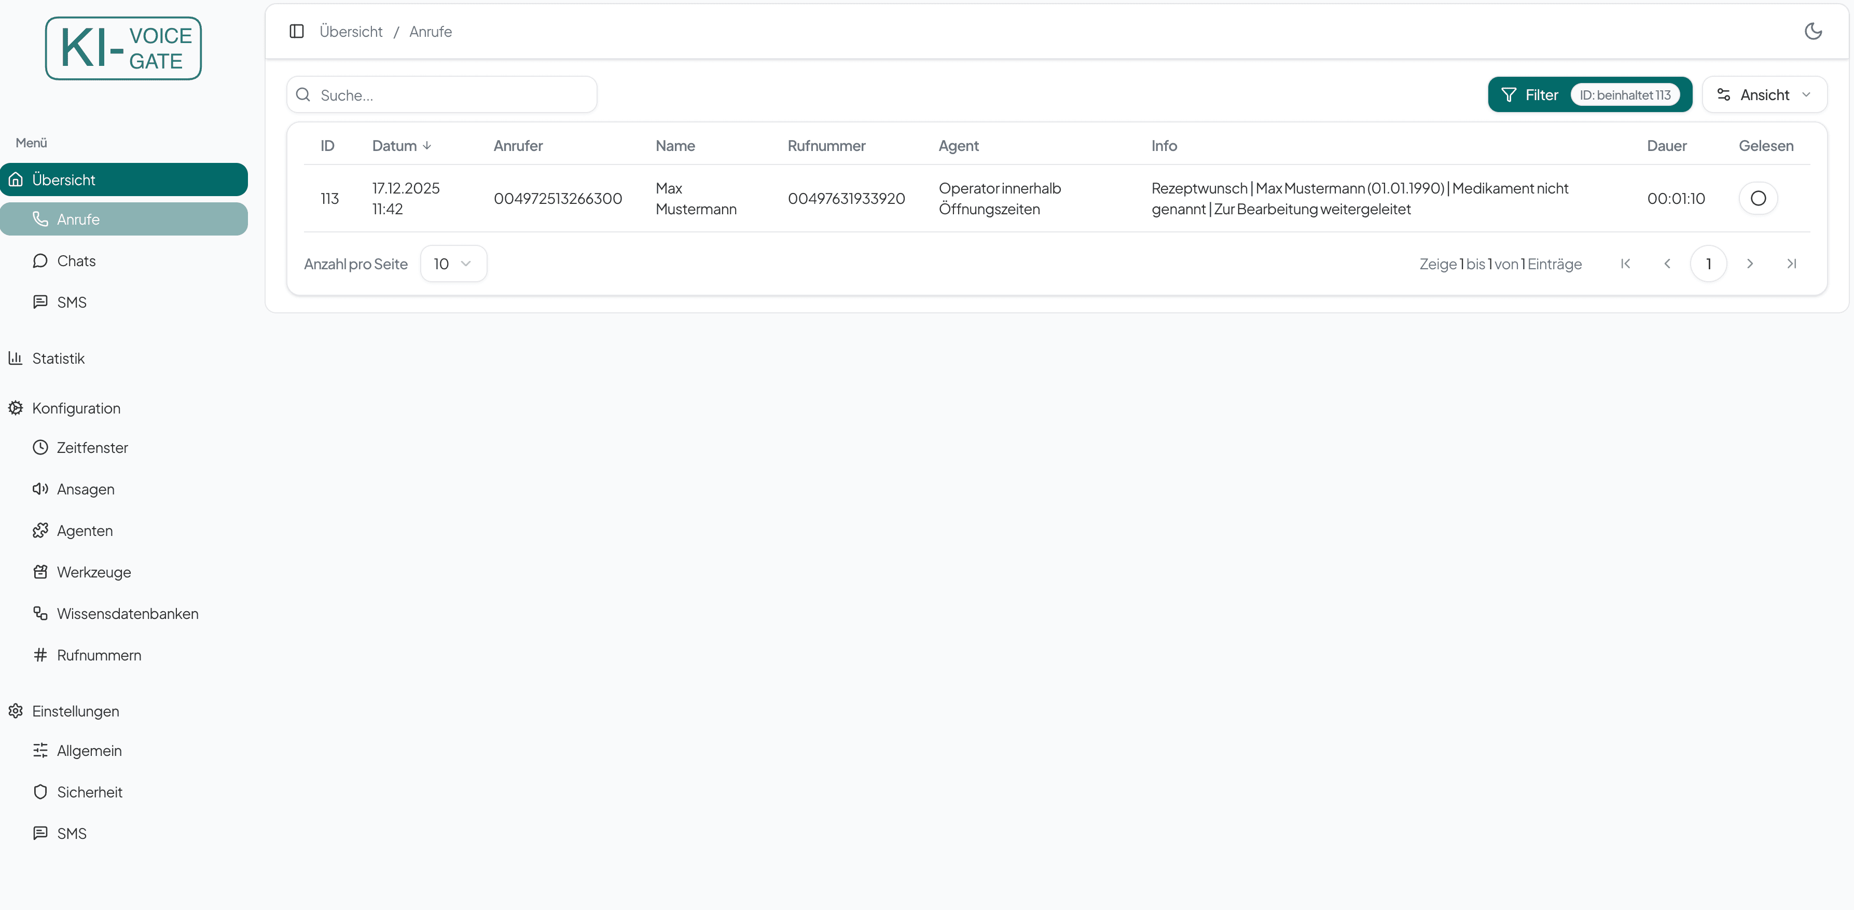Go to the previous page
The image size is (1854, 910).
pos(1667,264)
